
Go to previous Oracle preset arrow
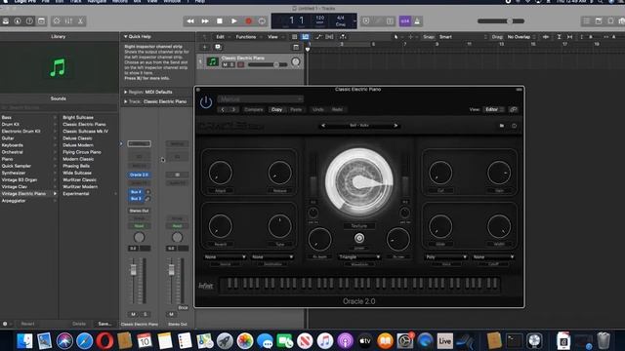click(323, 126)
